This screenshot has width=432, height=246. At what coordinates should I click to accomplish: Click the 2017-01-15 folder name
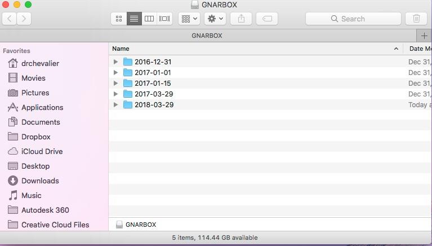coord(153,84)
